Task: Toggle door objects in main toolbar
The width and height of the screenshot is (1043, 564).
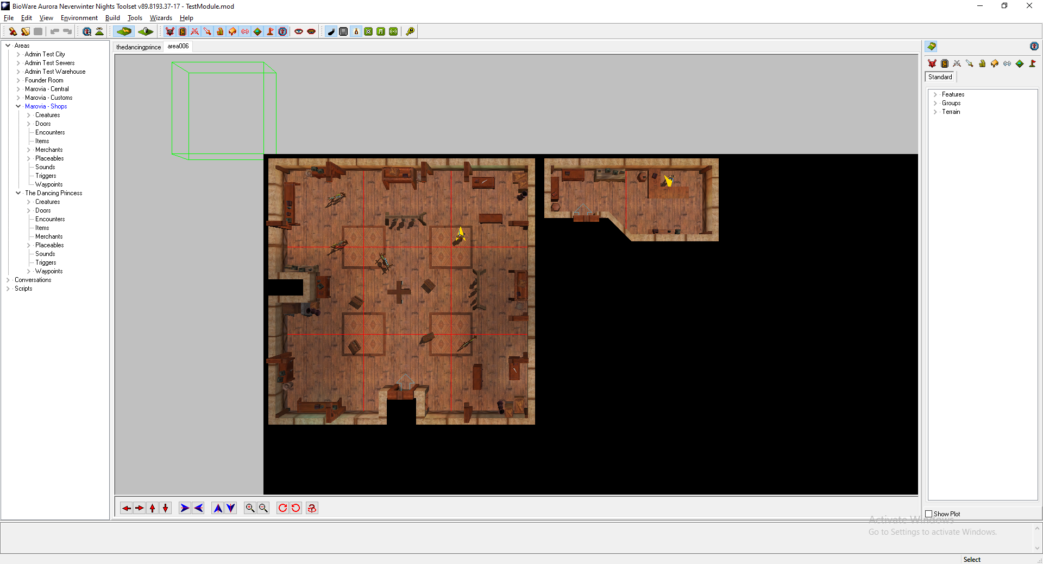Action: point(183,31)
